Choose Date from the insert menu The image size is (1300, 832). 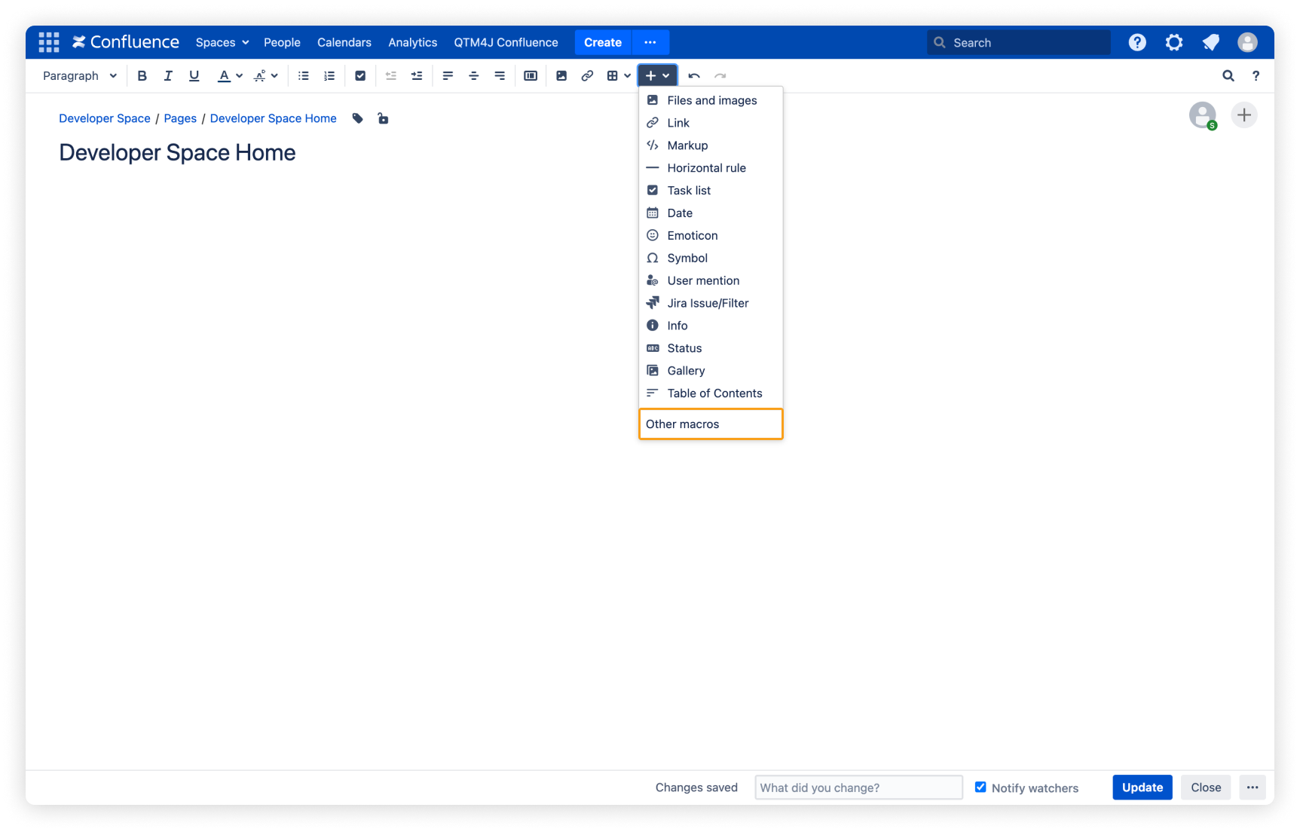point(711,213)
